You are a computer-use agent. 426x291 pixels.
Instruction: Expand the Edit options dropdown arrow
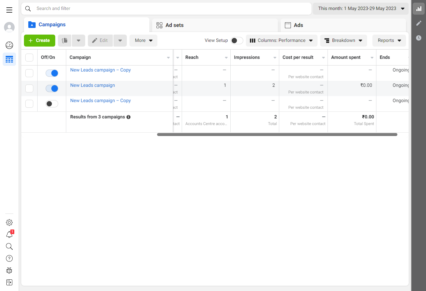(120, 41)
